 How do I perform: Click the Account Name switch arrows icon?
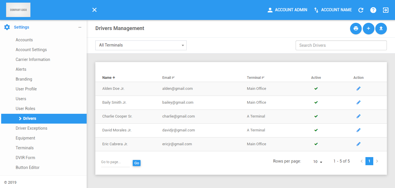(x=316, y=10)
